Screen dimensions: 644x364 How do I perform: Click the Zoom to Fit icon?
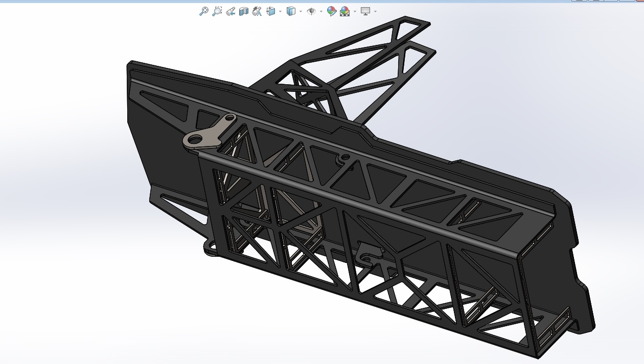point(203,11)
